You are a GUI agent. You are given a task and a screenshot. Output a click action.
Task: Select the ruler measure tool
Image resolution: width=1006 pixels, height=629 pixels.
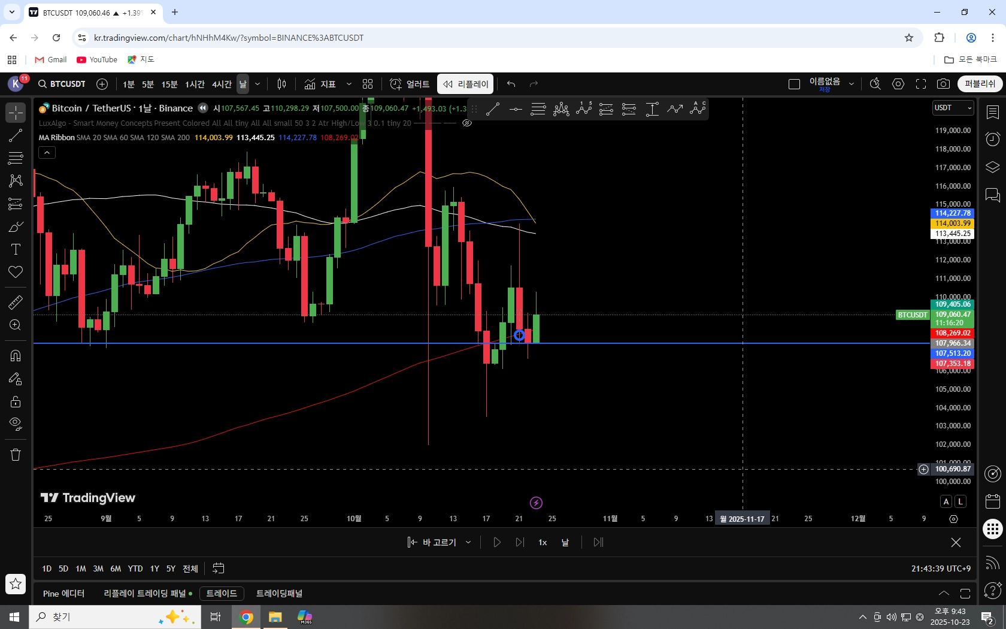coord(16,302)
